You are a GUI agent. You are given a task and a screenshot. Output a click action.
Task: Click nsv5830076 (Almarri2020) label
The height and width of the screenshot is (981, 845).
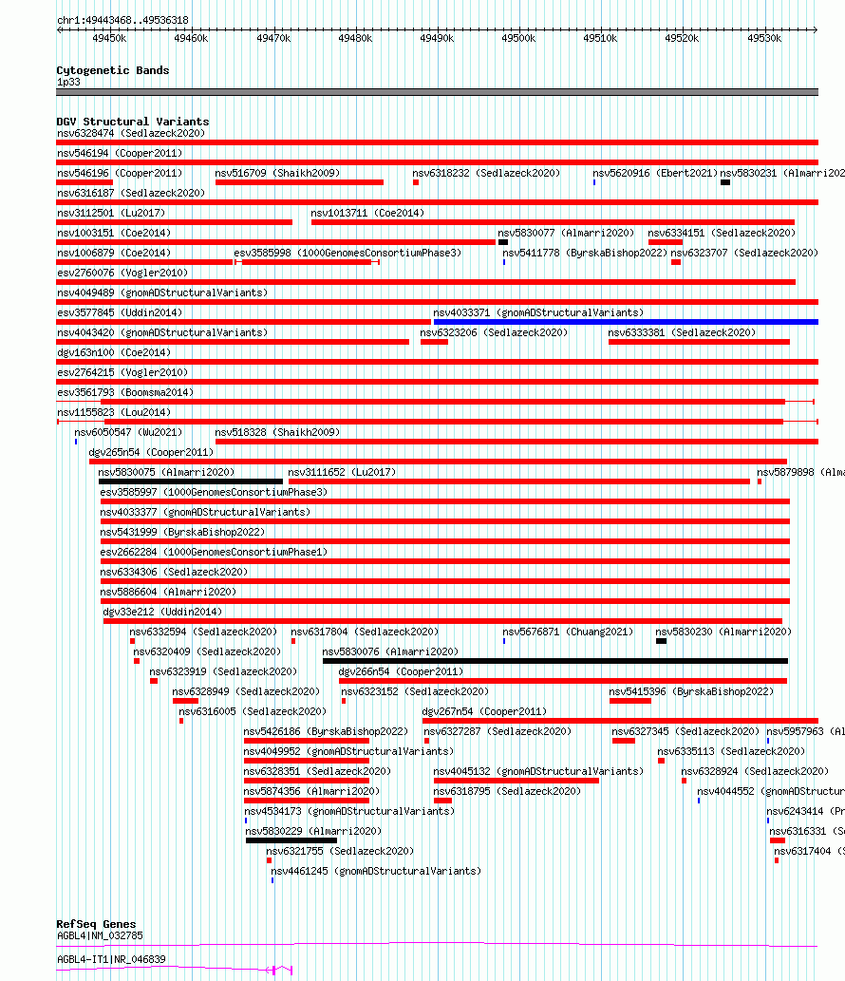click(x=390, y=653)
